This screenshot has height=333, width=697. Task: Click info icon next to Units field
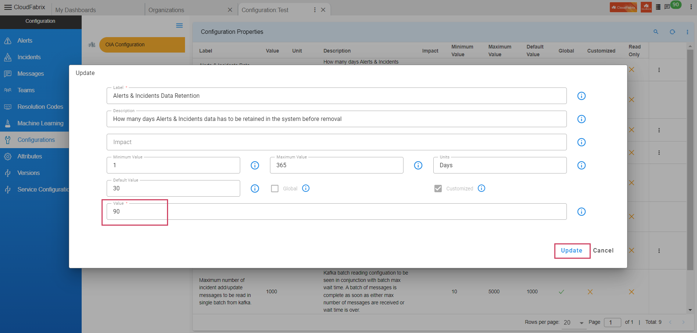click(581, 165)
